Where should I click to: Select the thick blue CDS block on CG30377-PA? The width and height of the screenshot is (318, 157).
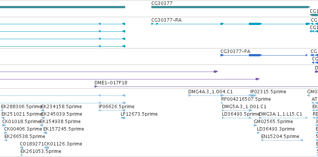point(255,55)
